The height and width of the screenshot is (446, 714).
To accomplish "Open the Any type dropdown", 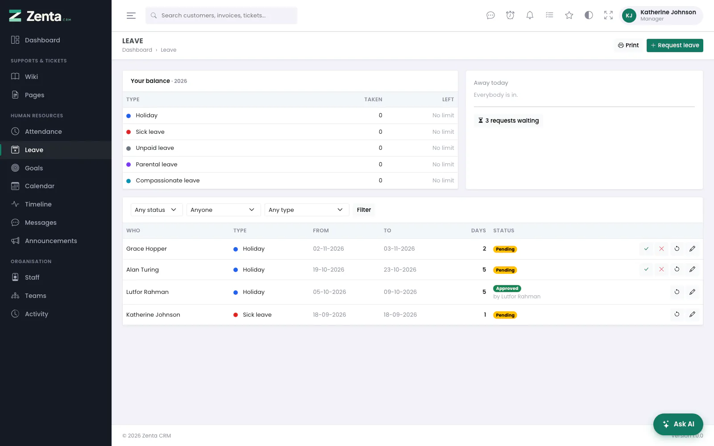I will click(x=307, y=210).
